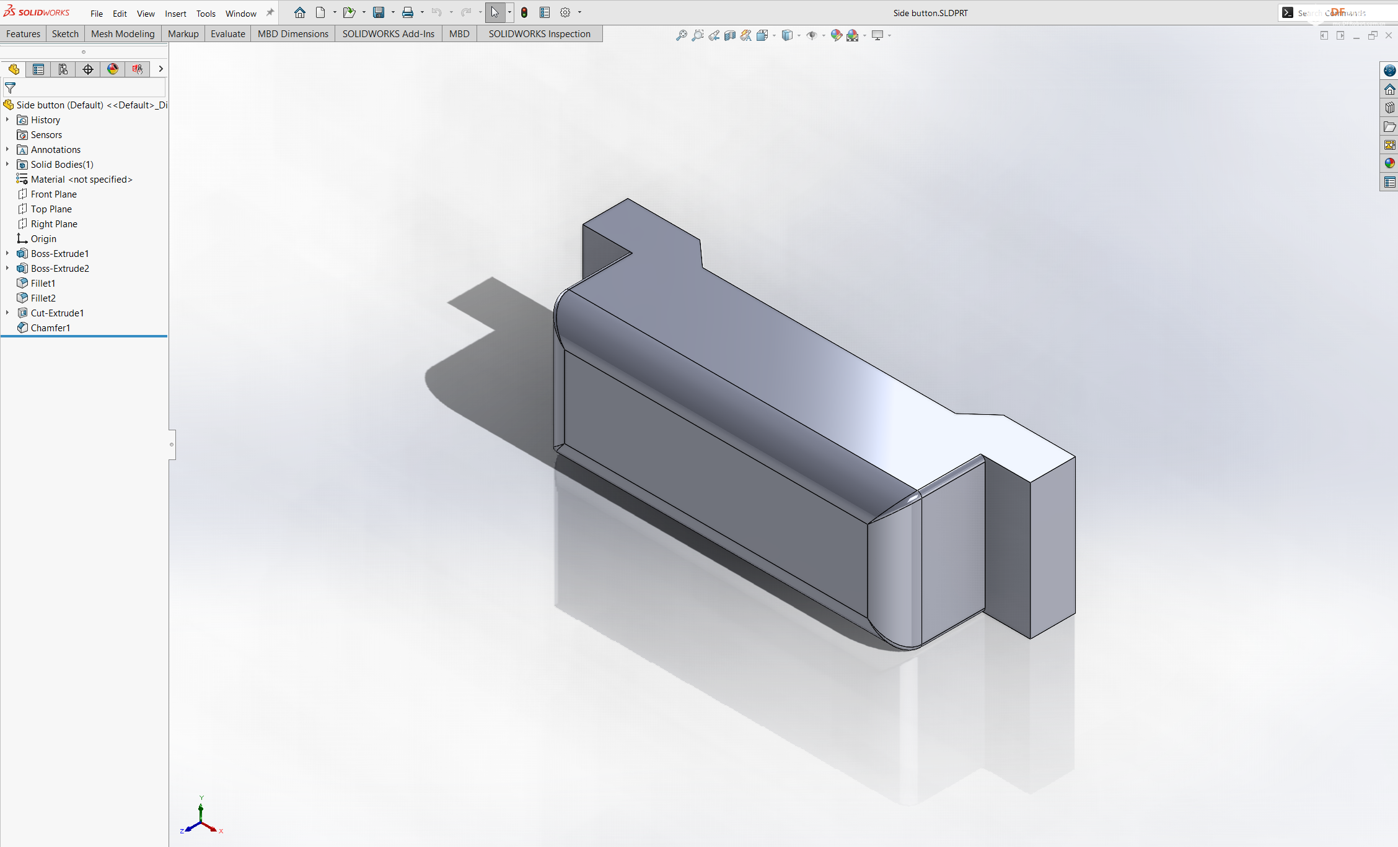Switch to the DimXpertManager crosshair tab icon
1398x847 pixels.
pos(88,69)
